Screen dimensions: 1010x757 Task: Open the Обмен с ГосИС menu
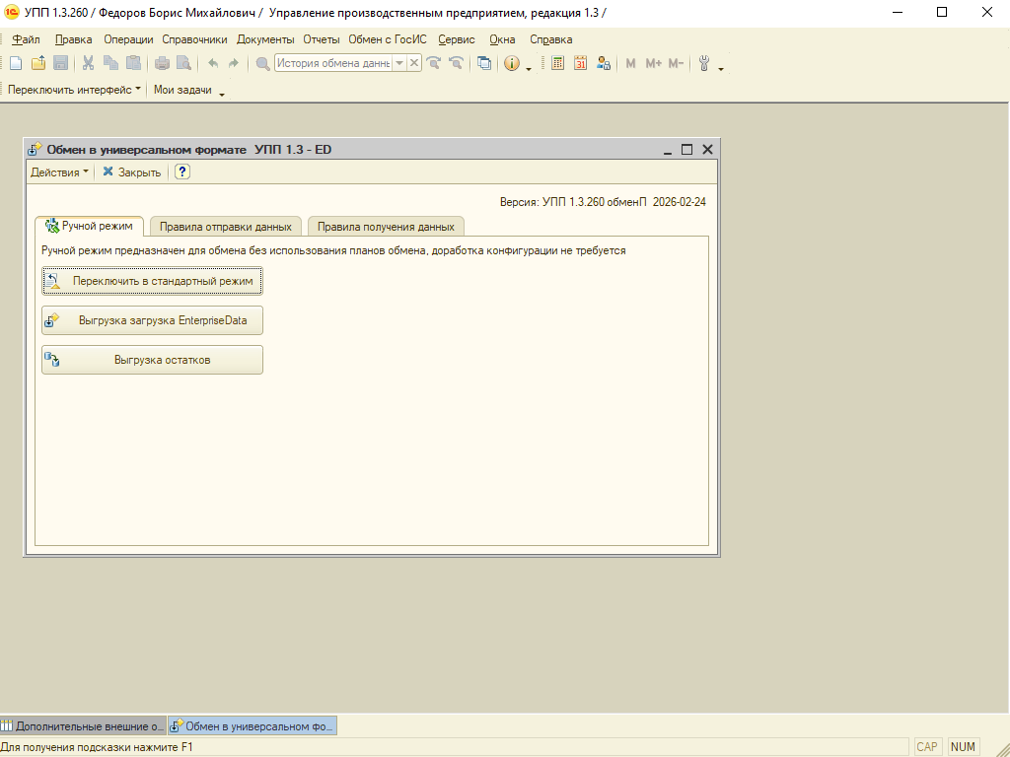(x=388, y=39)
